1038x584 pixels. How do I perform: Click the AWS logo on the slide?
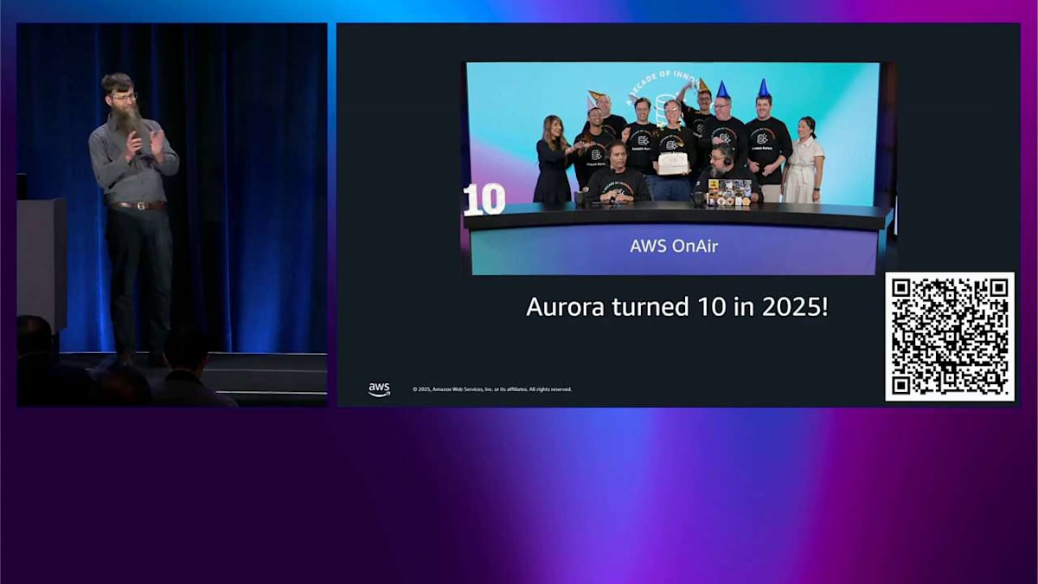(379, 389)
